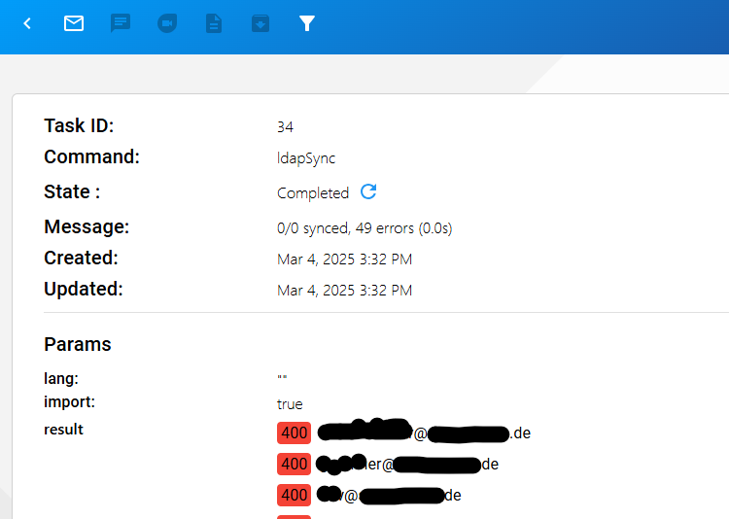The width and height of the screenshot is (729, 519).
Task: Click the empty lang parameter value
Action: (x=282, y=378)
